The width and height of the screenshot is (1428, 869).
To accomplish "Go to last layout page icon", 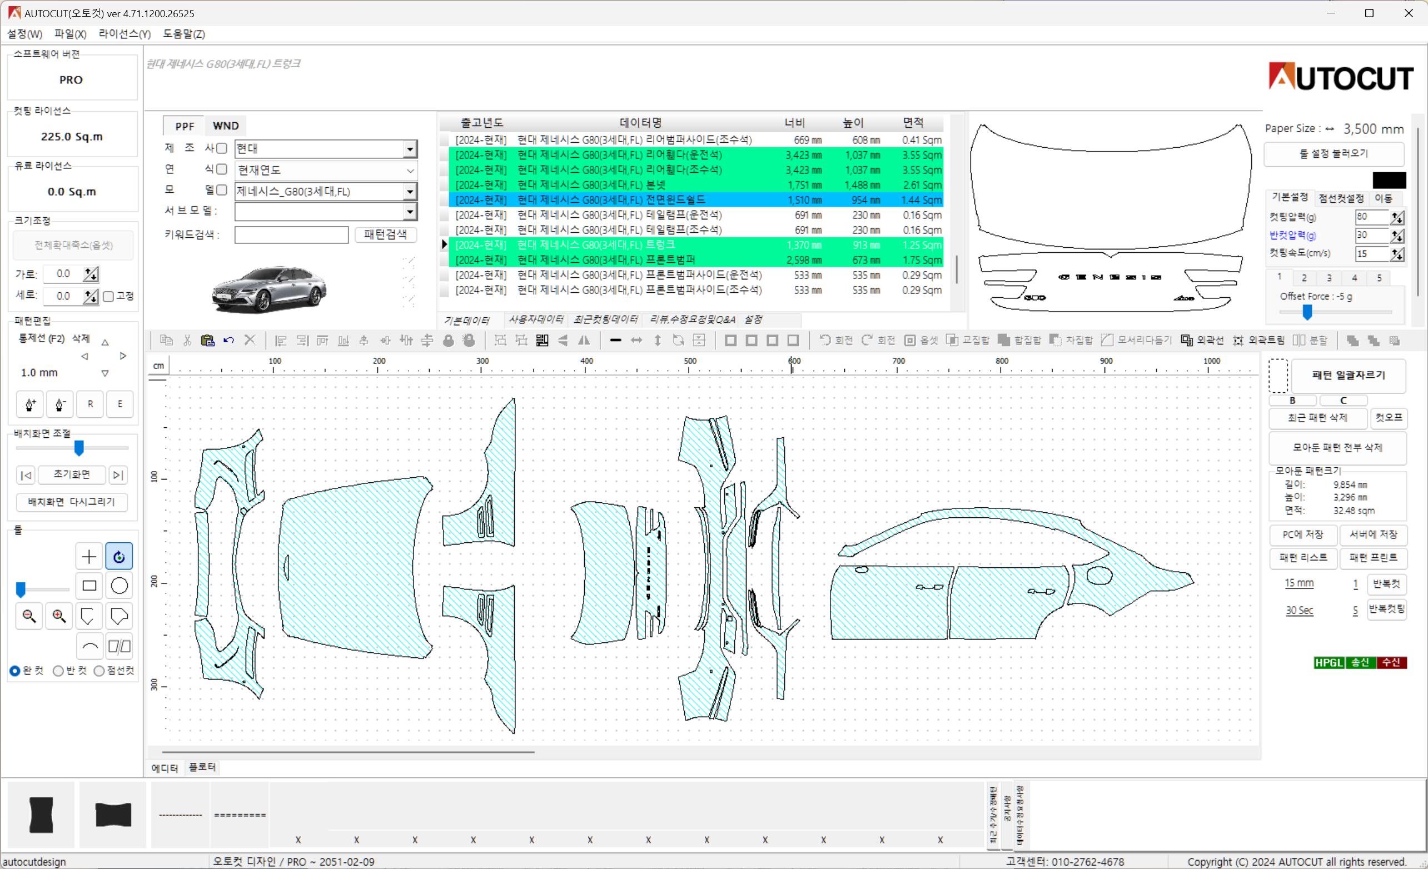I will [x=118, y=475].
